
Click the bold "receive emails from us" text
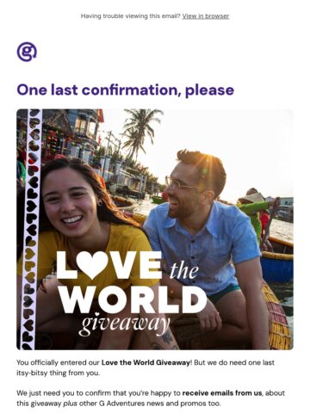[x=222, y=393]
